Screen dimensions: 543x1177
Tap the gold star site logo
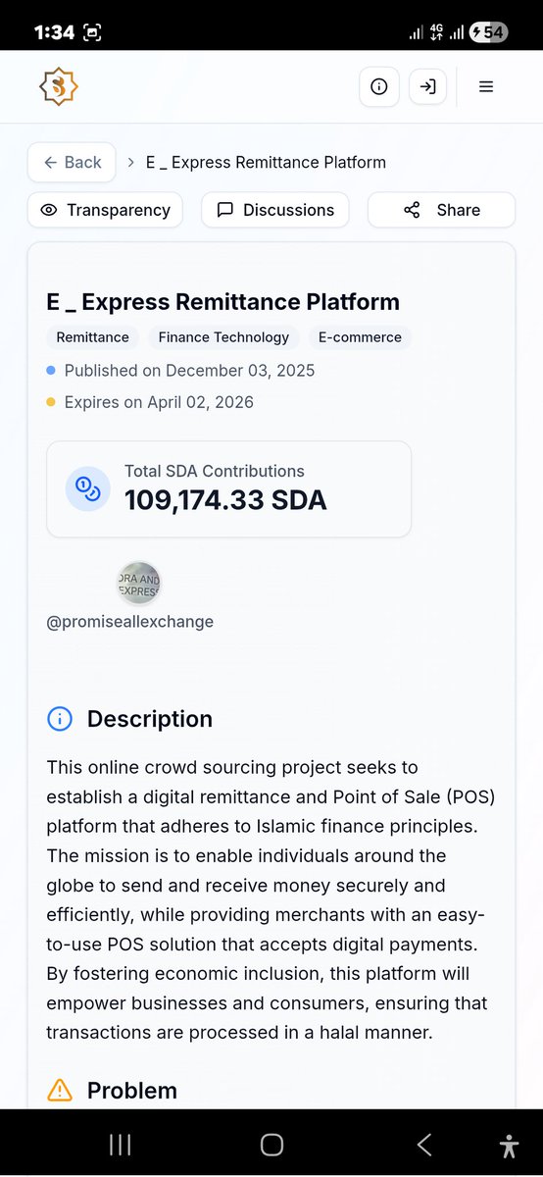58,86
